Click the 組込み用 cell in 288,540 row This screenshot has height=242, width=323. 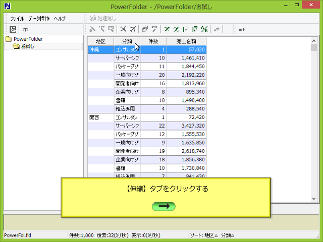coord(127,109)
